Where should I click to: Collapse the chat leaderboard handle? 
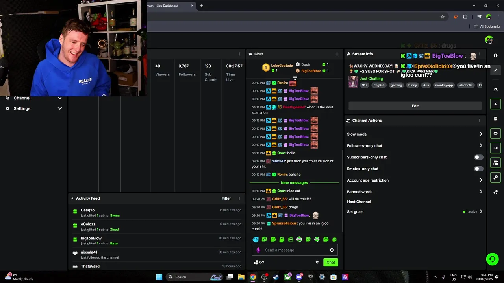[295, 79]
